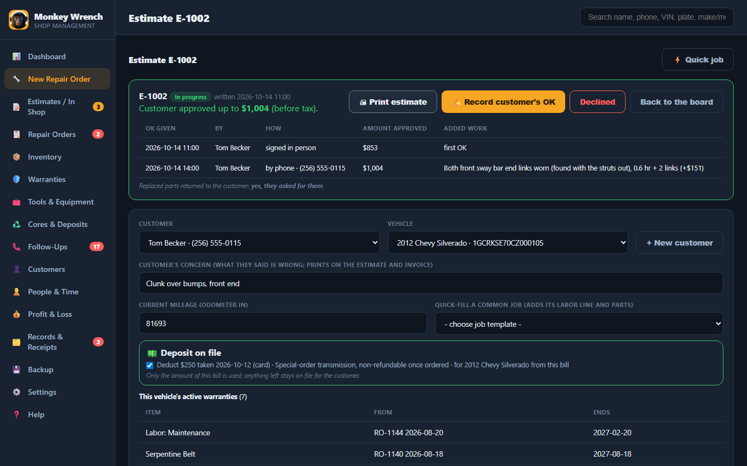Click the Repair Orders clipboard icon

(x=16, y=134)
